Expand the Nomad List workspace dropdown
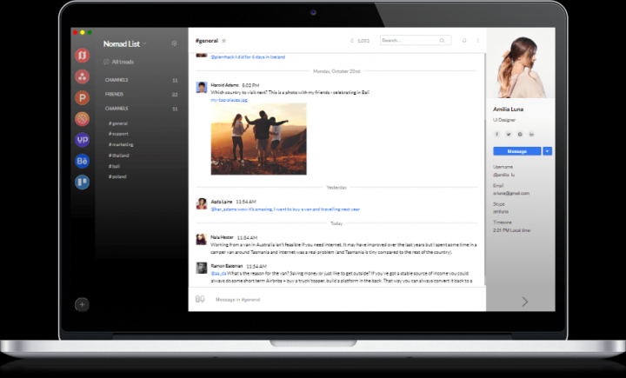 [144, 43]
